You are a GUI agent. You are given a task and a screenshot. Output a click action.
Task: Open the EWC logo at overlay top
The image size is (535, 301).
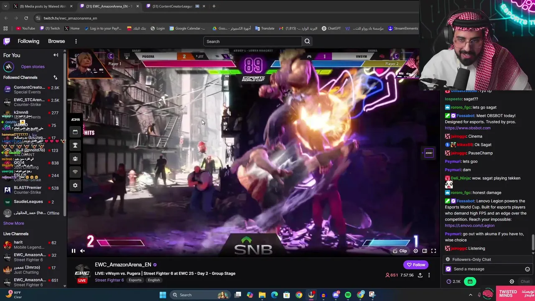76,120
